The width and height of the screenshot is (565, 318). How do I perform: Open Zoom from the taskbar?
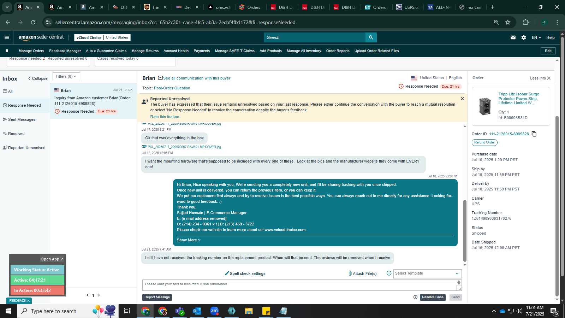[x=214, y=311]
